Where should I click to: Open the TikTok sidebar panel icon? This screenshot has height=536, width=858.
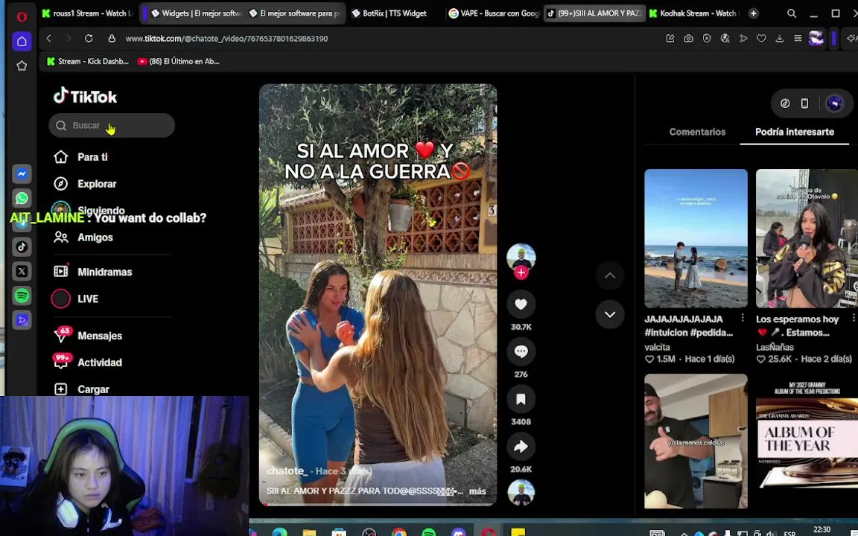point(22,246)
